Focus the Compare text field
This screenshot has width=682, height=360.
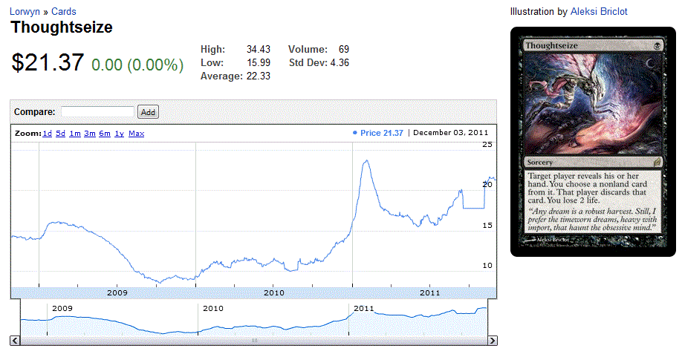click(x=97, y=112)
